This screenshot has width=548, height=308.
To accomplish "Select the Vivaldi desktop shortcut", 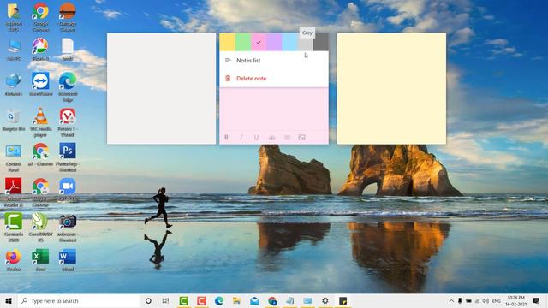I will [x=68, y=122].
